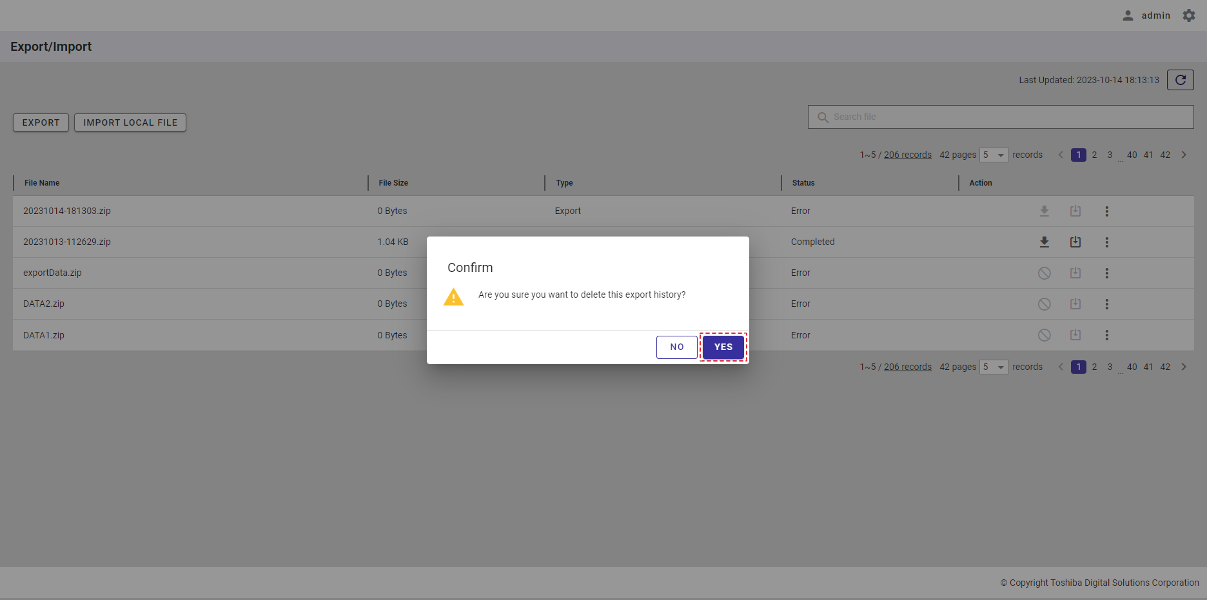Screen dimensions: 1207x600
Task: Click the blocked download icon for DATA2.zip
Action: (1044, 304)
